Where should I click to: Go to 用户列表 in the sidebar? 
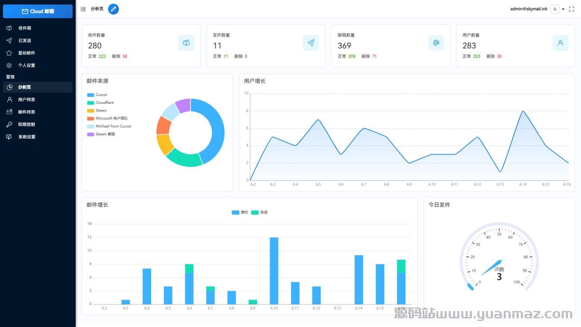tap(26, 99)
